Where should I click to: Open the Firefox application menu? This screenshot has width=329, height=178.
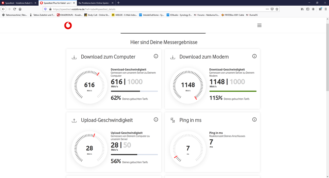pos(326,9)
